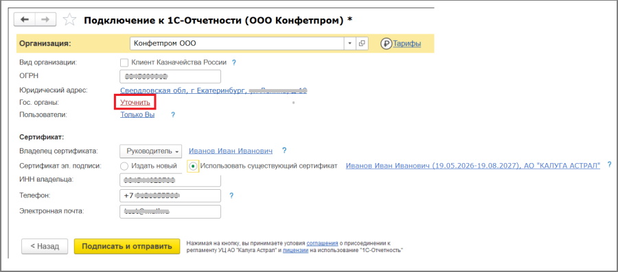
Task: Open organization card icon next to Конфетпром ООО
Action: click(x=361, y=44)
